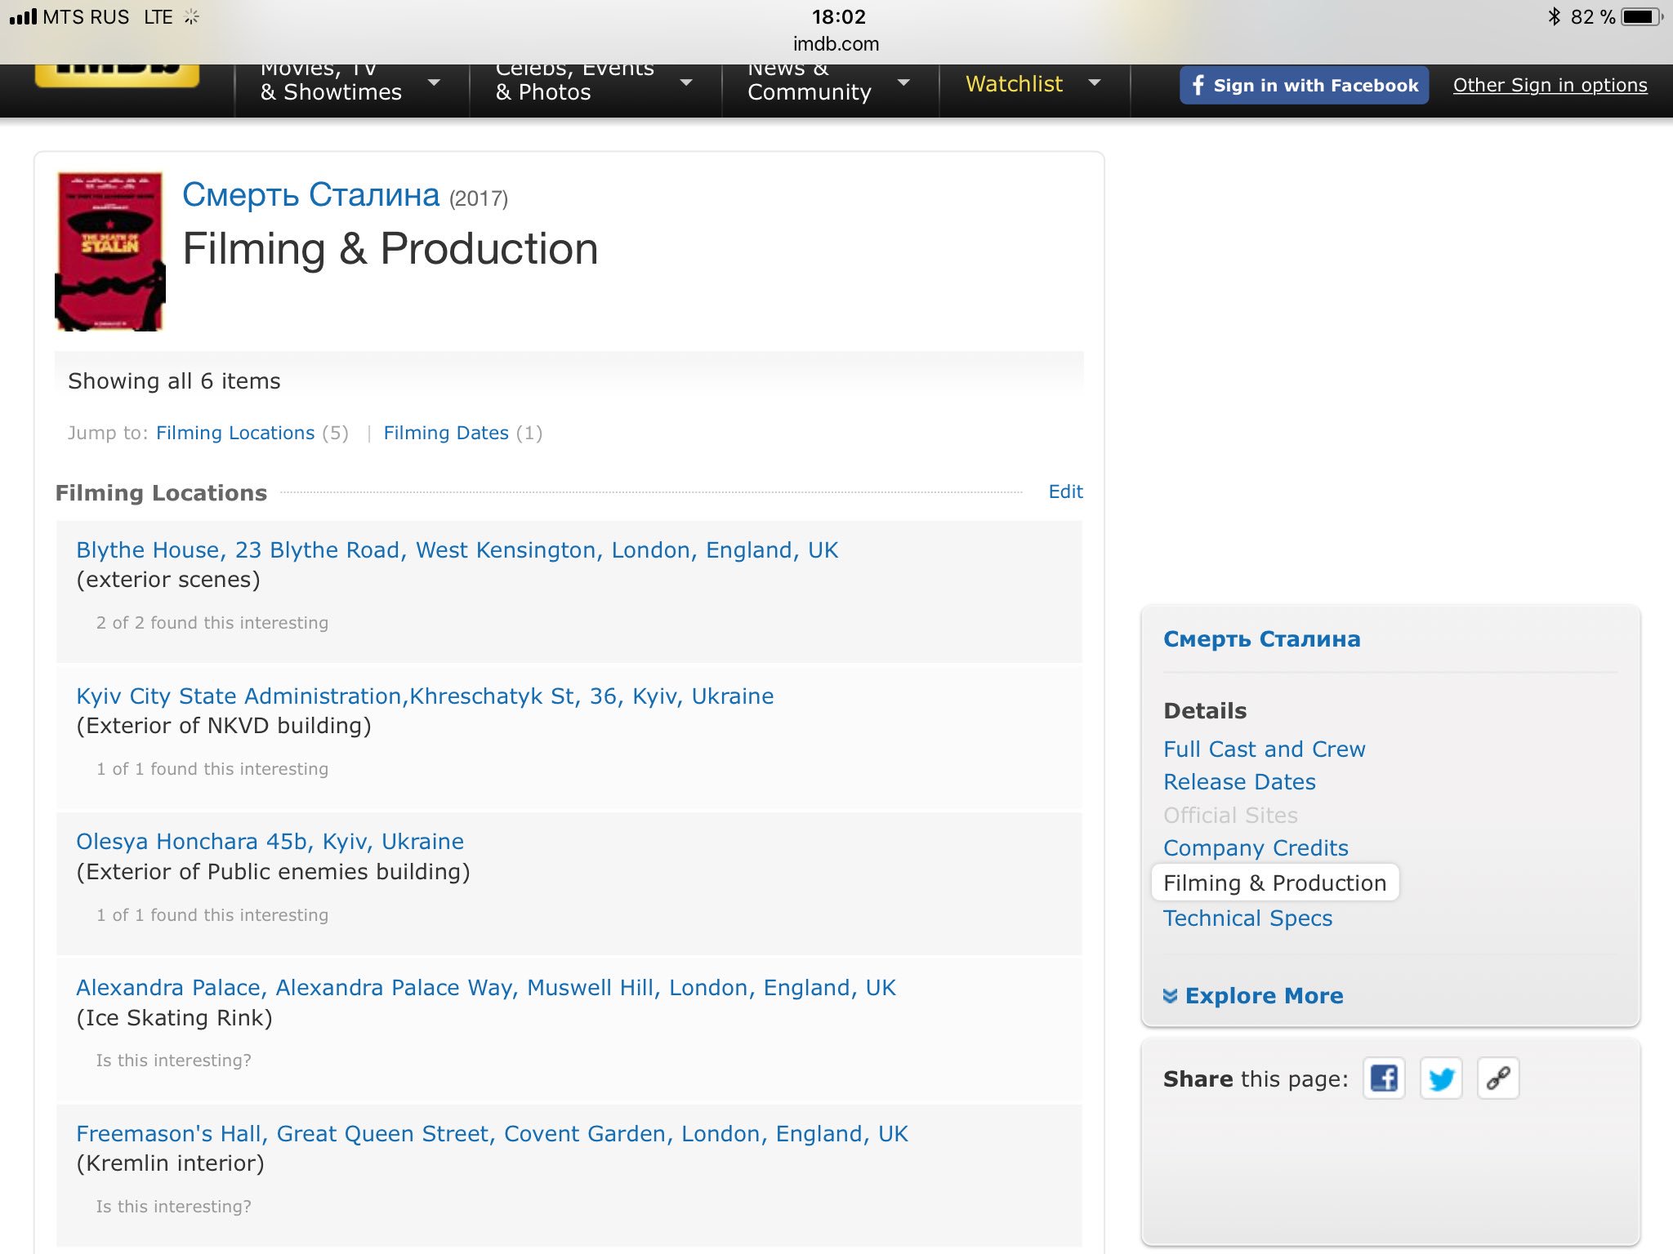The height and width of the screenshot is (1254, 1673).
Task: Tap the battery indicator icon
Action: [1642, 16]
